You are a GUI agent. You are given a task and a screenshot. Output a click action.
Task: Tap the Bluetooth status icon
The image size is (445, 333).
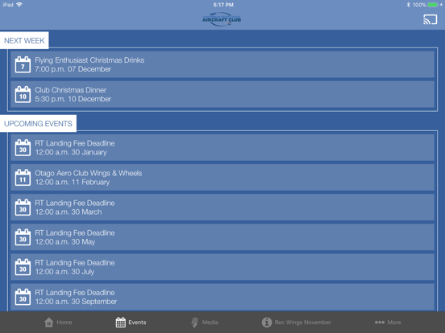point(409,5)
